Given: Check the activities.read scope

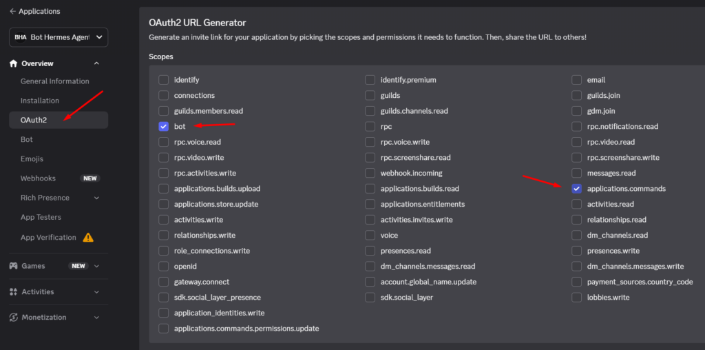Looking at the screenshot, I should click(576, 204).
